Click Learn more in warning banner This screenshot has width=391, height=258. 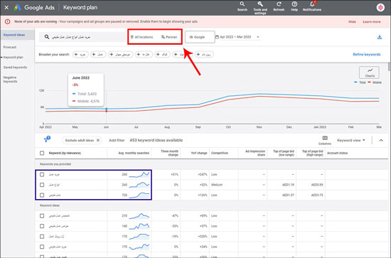pos(372,22)
